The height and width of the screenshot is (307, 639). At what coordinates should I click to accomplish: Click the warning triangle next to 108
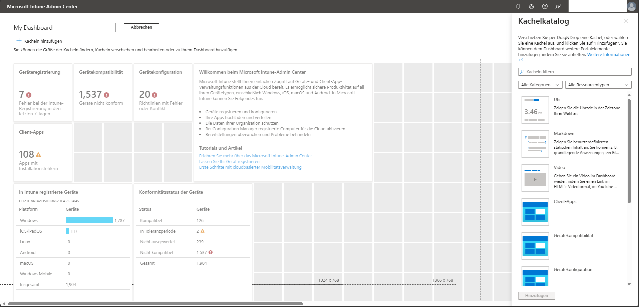[x=38, y=155]
